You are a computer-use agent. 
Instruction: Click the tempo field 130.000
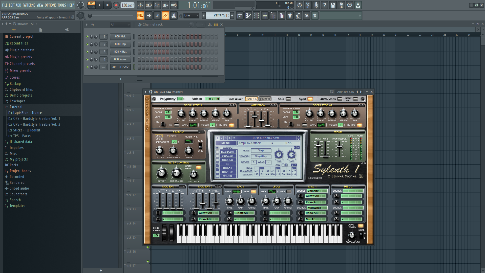pyautogui.click(x=128, y=5)
